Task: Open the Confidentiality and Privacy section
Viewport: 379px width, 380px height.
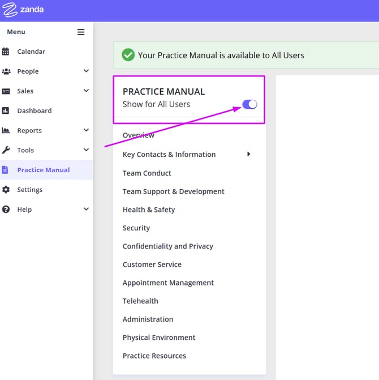Action: click(x=168, y=246)
